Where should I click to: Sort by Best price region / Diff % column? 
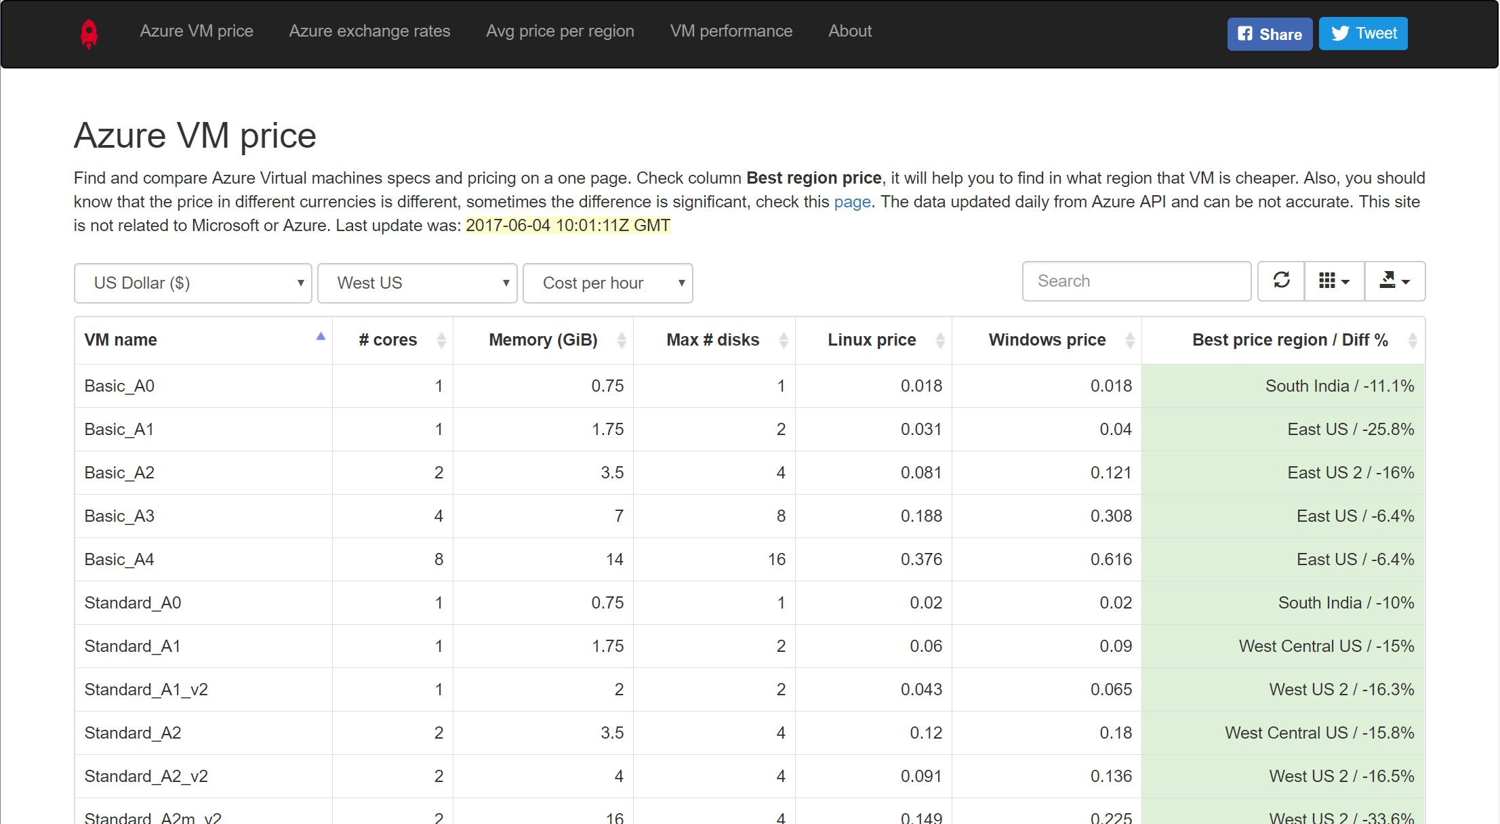1283,340
